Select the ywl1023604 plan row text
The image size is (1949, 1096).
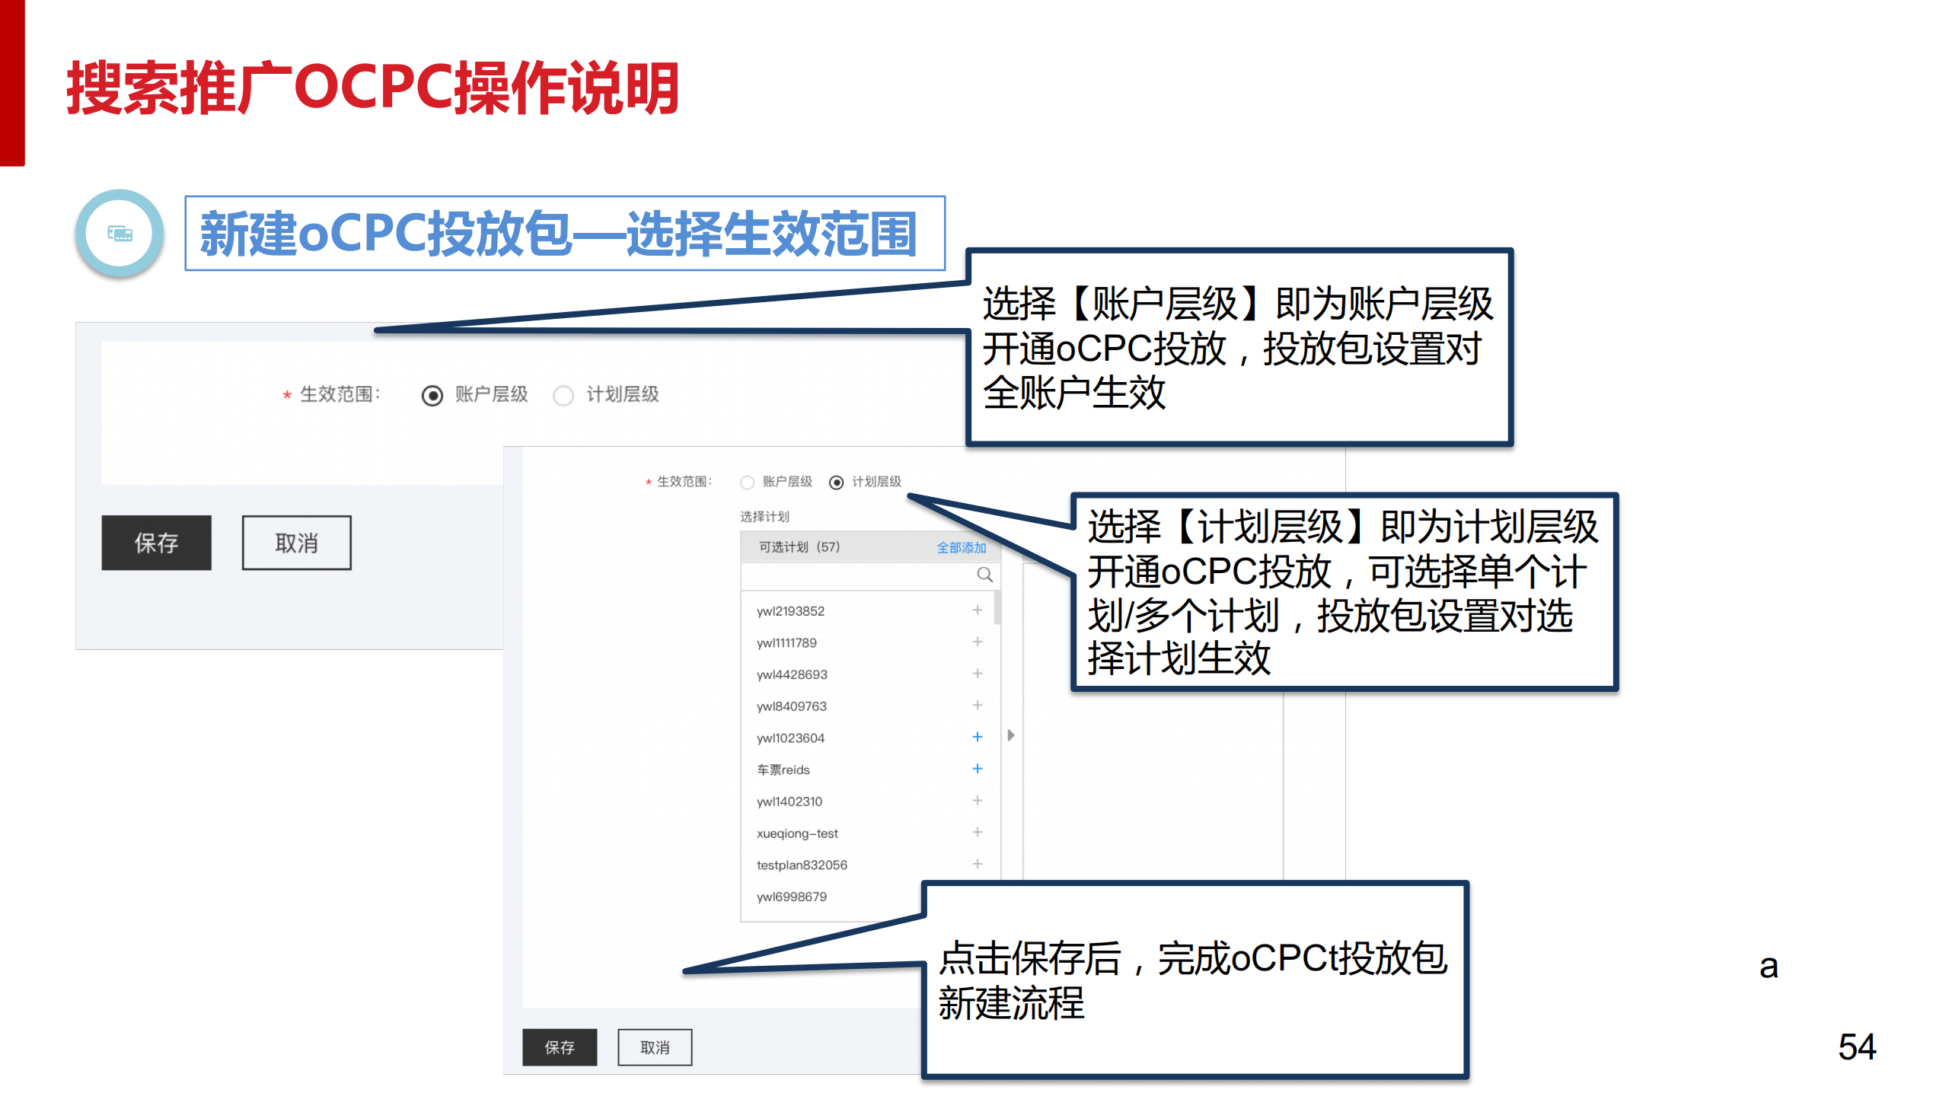(790, 738)
